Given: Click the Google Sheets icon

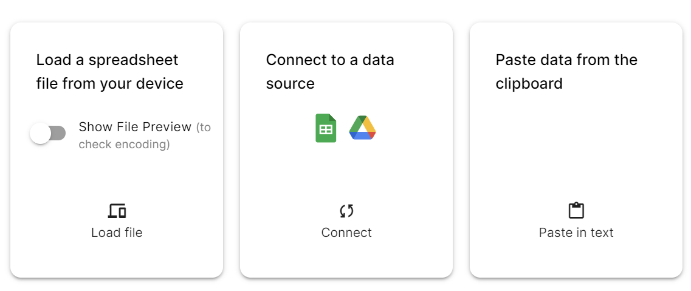Looking at the screenshot, I should (x=326, y=128).
